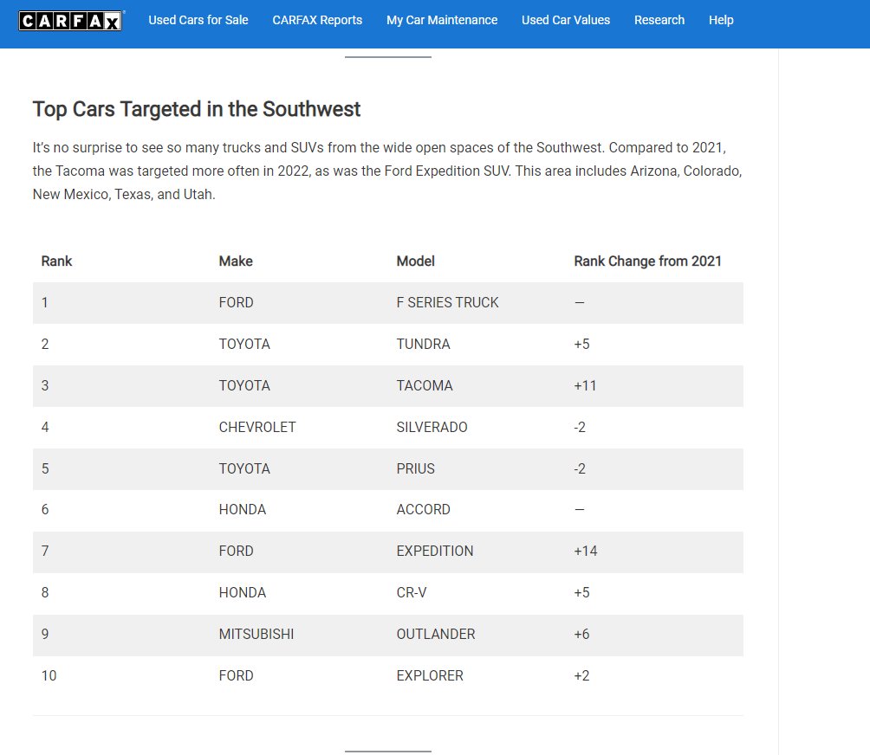Viewport: 870px width, 755px height.
Task: Click HONDA in the CR-V row
Action: coord(243,592)
